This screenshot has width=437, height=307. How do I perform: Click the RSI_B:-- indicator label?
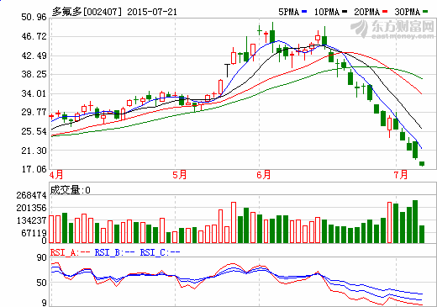(115, 253)
